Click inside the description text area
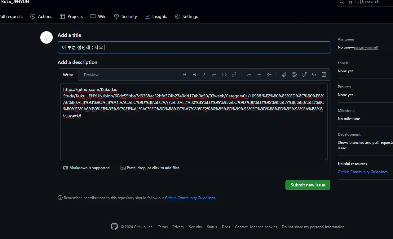Viewport: 393px width, 239px height. pos(194,122)
